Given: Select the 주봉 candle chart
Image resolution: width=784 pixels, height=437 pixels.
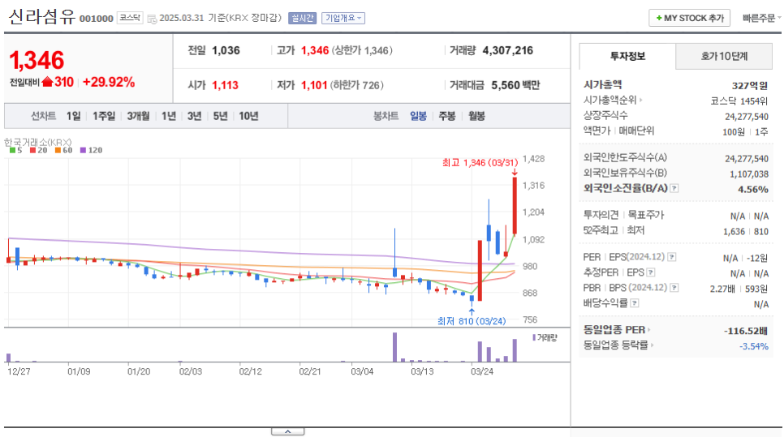Looking at the screenshot, I should pyautogui.click(x=447, y=116).
